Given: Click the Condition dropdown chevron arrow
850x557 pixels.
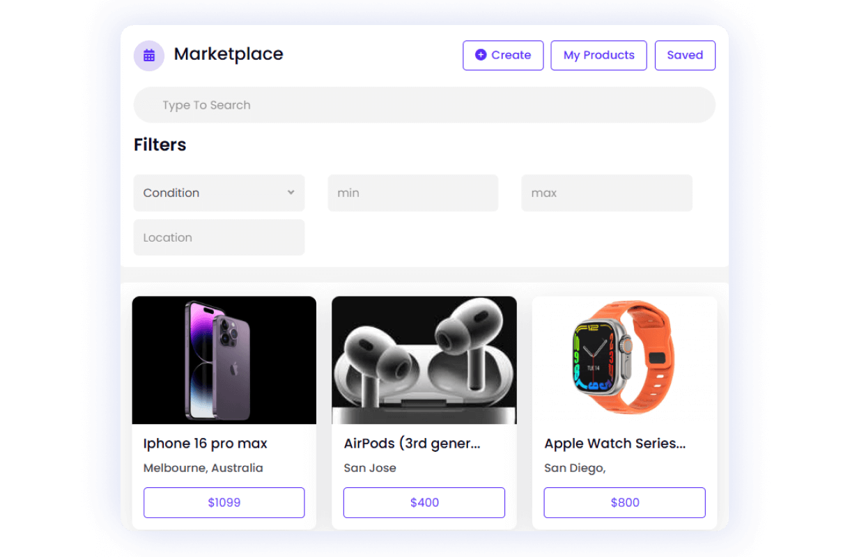Looking at the screenshot, I should pos(291,193).
